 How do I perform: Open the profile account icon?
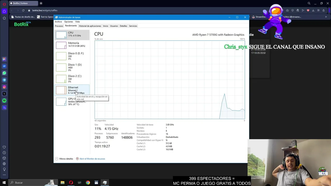(324, 10)
